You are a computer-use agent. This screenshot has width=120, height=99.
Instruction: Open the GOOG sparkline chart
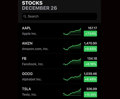tap(72, 77)
